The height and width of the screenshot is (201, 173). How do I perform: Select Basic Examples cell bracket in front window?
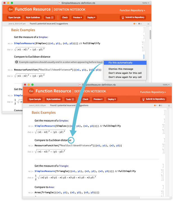[165, 112]
